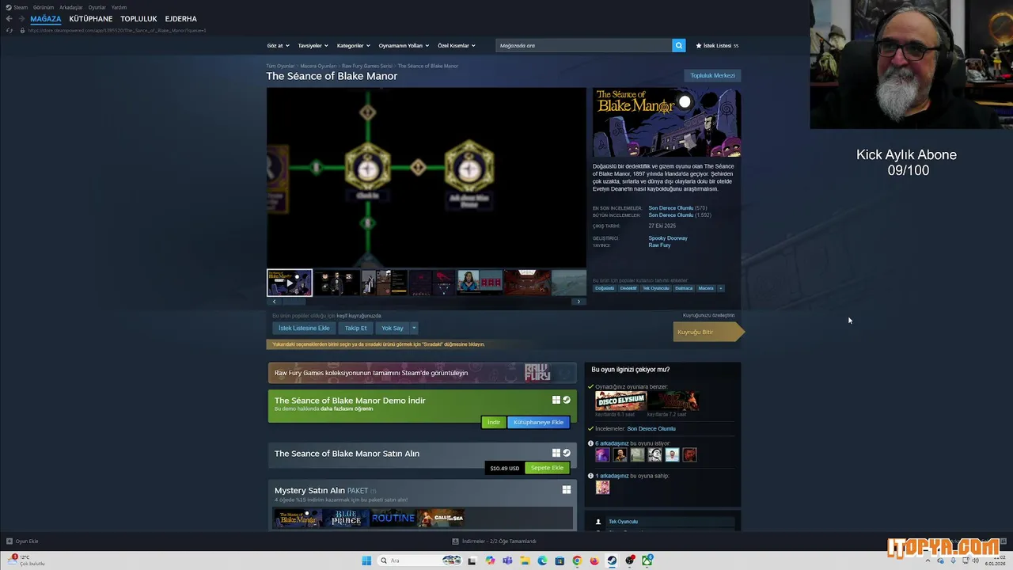Viewport: 1013px width, 570px height.
Task: Switch to the TOPLULUK tab
Action: [138, 18]
